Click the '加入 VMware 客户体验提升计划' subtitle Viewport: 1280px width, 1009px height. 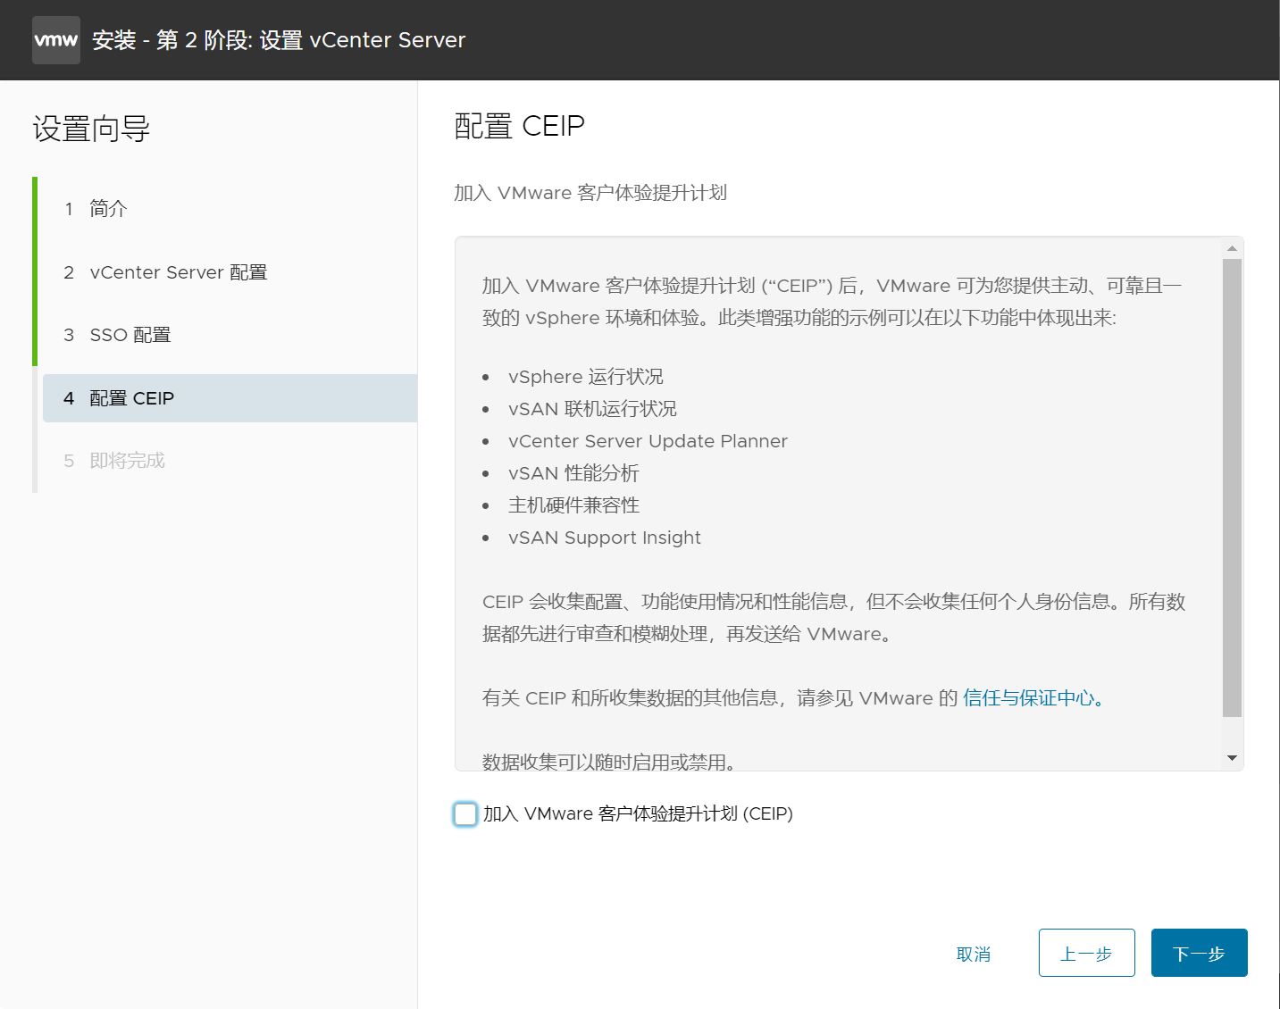[590, 193]
